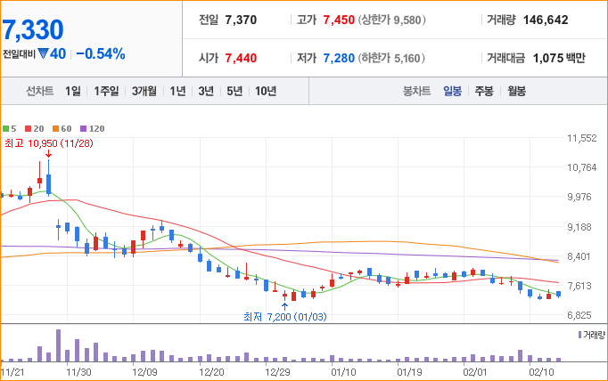Screen dimensions: 608x381
Task: Click the current price 7,330
Action: coord(33,29)
